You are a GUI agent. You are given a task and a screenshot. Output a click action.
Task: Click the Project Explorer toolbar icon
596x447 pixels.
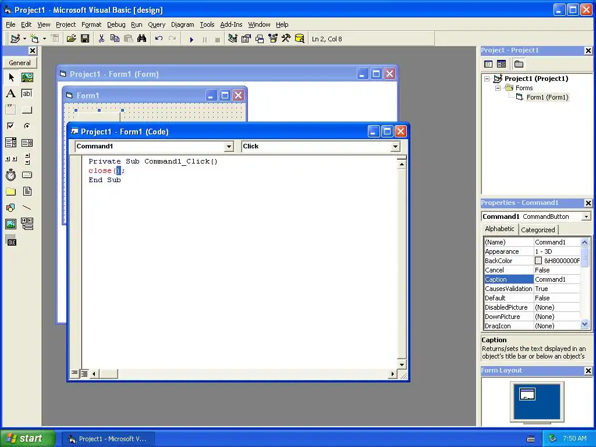233,39
